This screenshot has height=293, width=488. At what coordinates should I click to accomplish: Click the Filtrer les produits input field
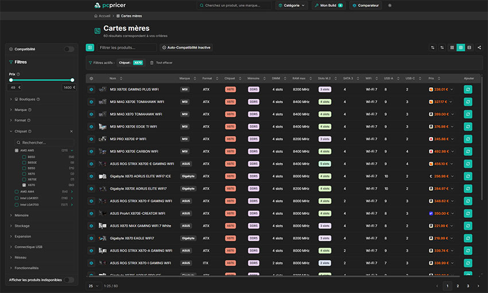tap(126, 48)
